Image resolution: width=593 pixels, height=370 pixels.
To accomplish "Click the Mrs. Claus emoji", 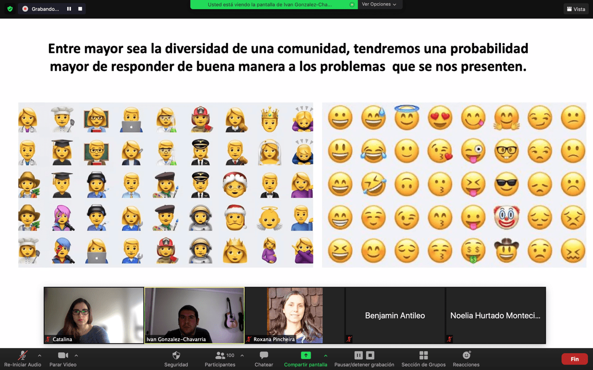I will pyautogui.click(x=235, y=184).
